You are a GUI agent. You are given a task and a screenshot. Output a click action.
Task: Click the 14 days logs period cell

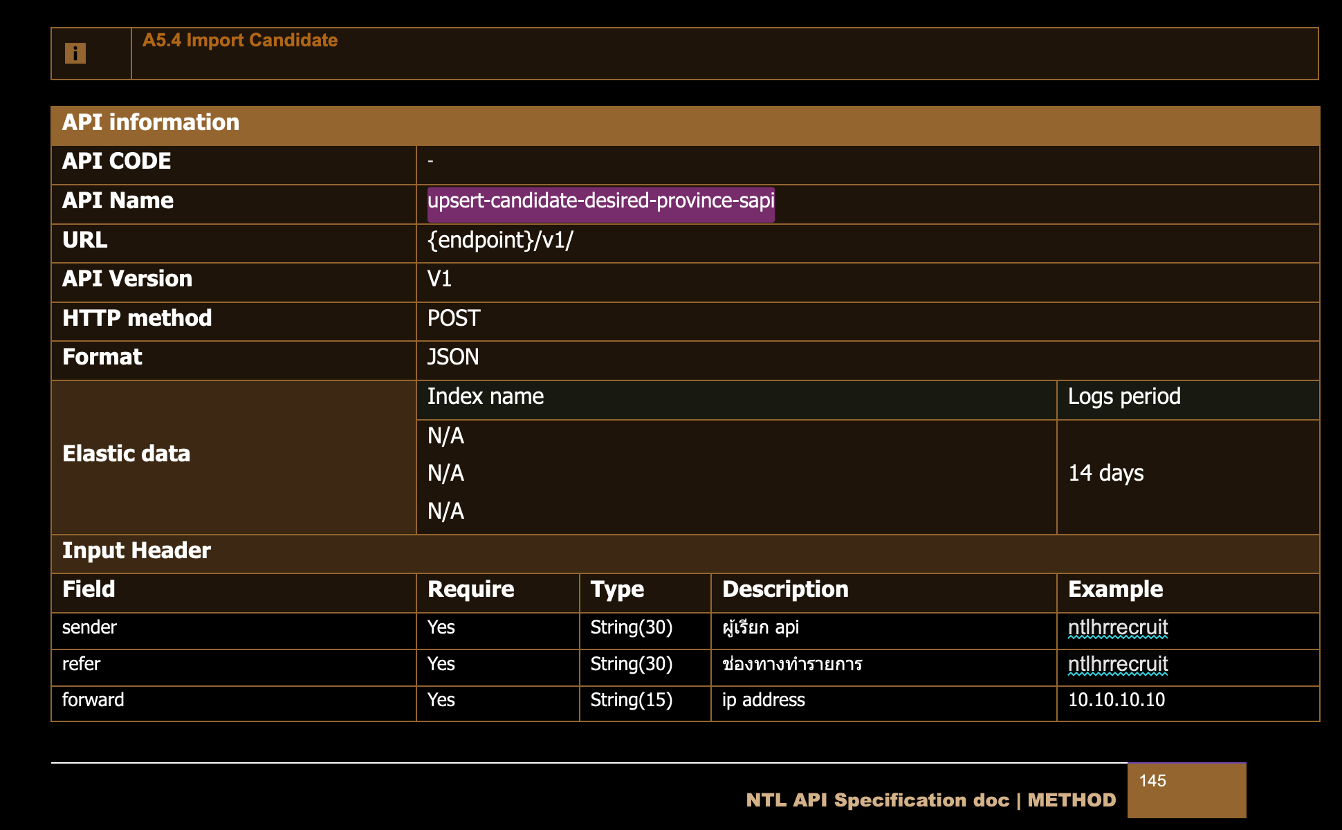click(x=1105, y=474)
